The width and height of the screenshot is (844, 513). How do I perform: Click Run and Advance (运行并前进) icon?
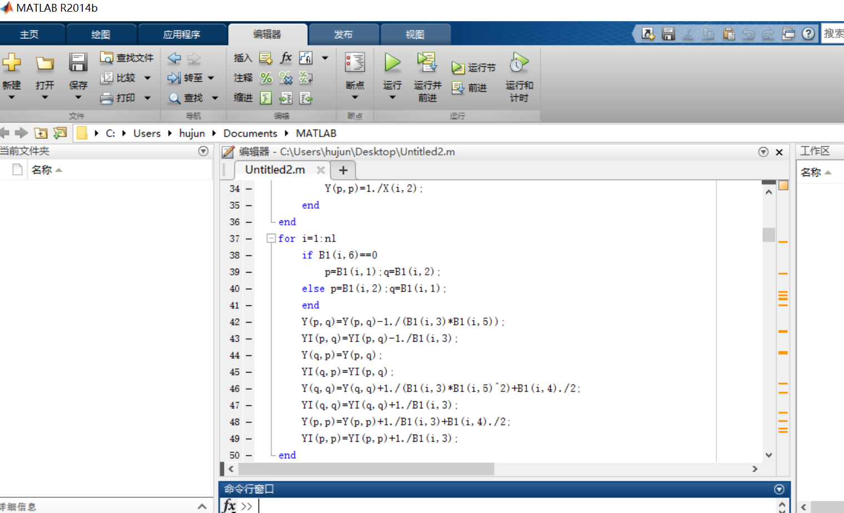pos(427,63)
